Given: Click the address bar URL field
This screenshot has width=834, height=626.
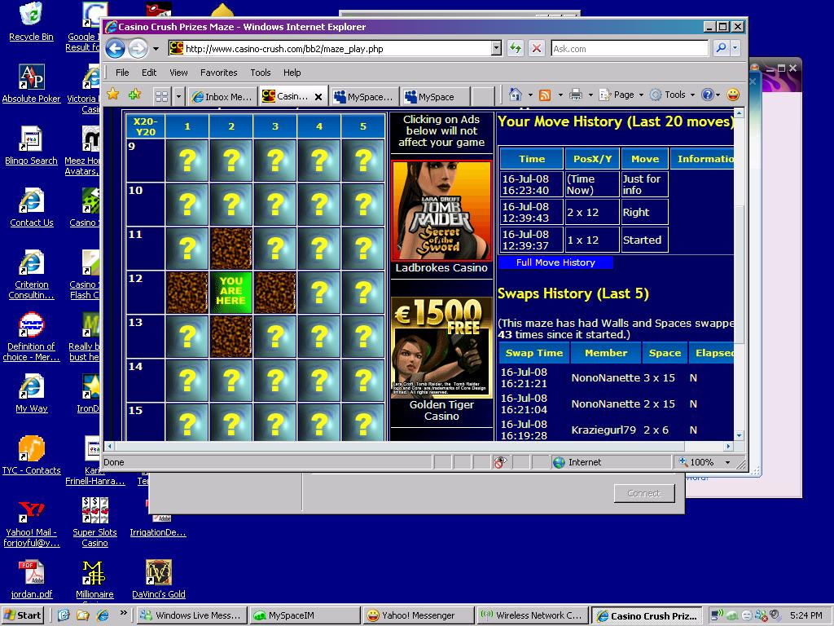Looking at the screenshot, I should [336, 48].
